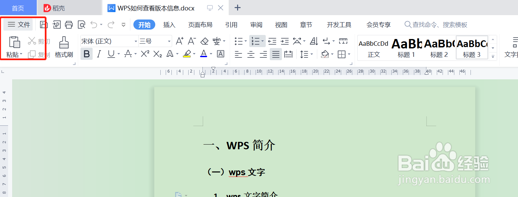Click the Chinese layout icon
This screenshot has width=518, height=197.
coord(297,41)
